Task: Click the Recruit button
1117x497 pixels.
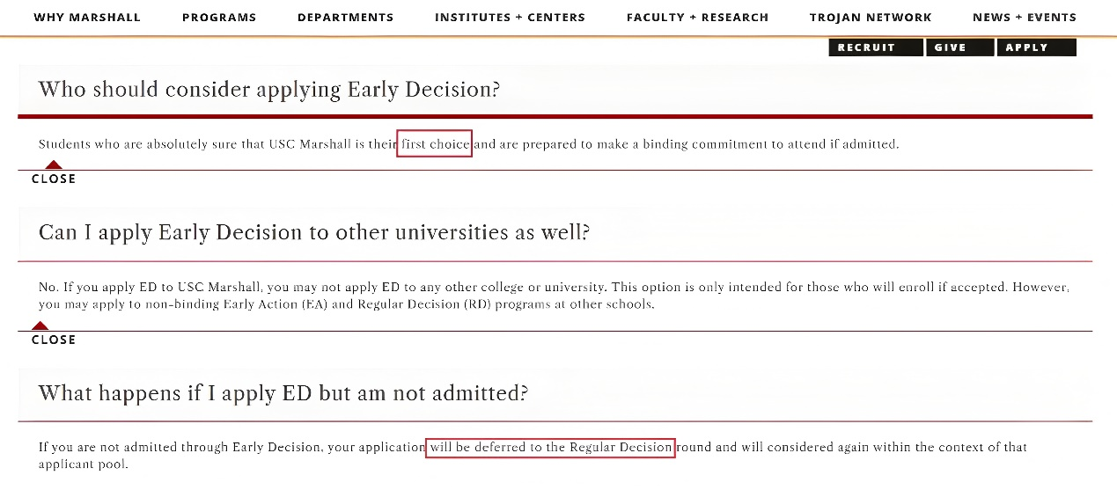Action: click(x=866, y=48)
